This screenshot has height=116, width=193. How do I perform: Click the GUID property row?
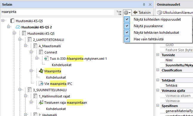point(177,45)
